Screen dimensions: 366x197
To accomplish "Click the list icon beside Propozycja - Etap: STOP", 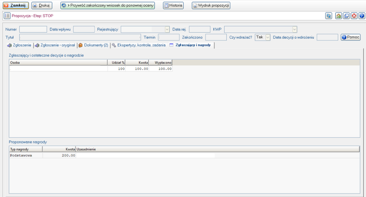I will click(7, 16).
